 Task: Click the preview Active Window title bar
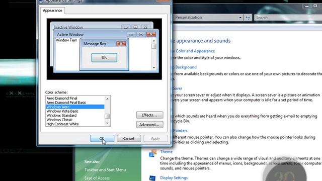pos(106,34)
